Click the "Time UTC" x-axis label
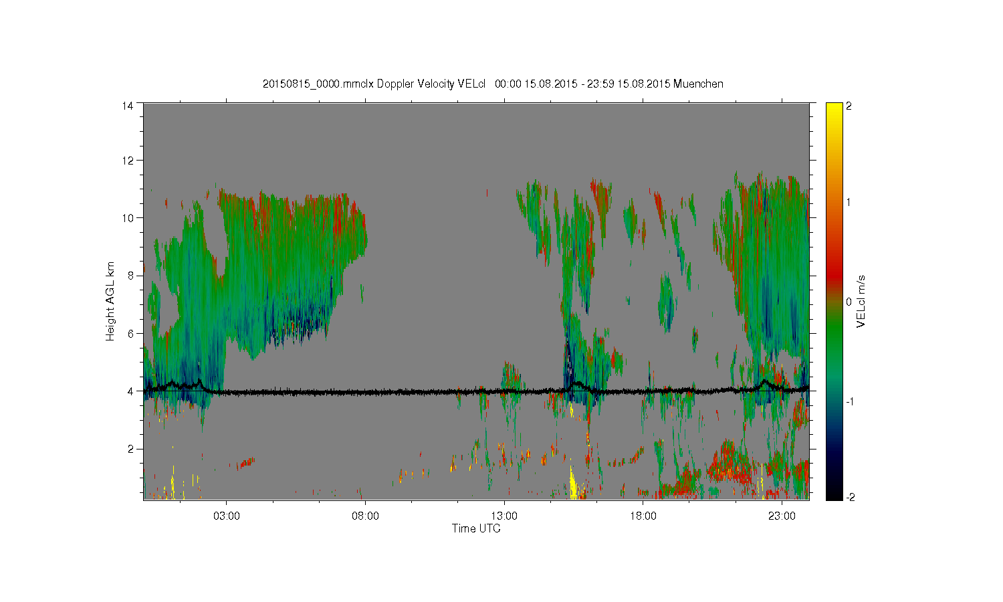The image size is (1003, 602). click(x=476, y=528)
